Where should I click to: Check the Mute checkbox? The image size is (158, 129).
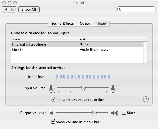click(x=124, y=113)
